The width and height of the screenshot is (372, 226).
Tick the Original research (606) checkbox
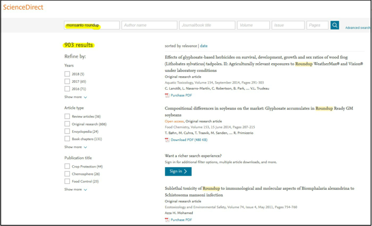67,124
